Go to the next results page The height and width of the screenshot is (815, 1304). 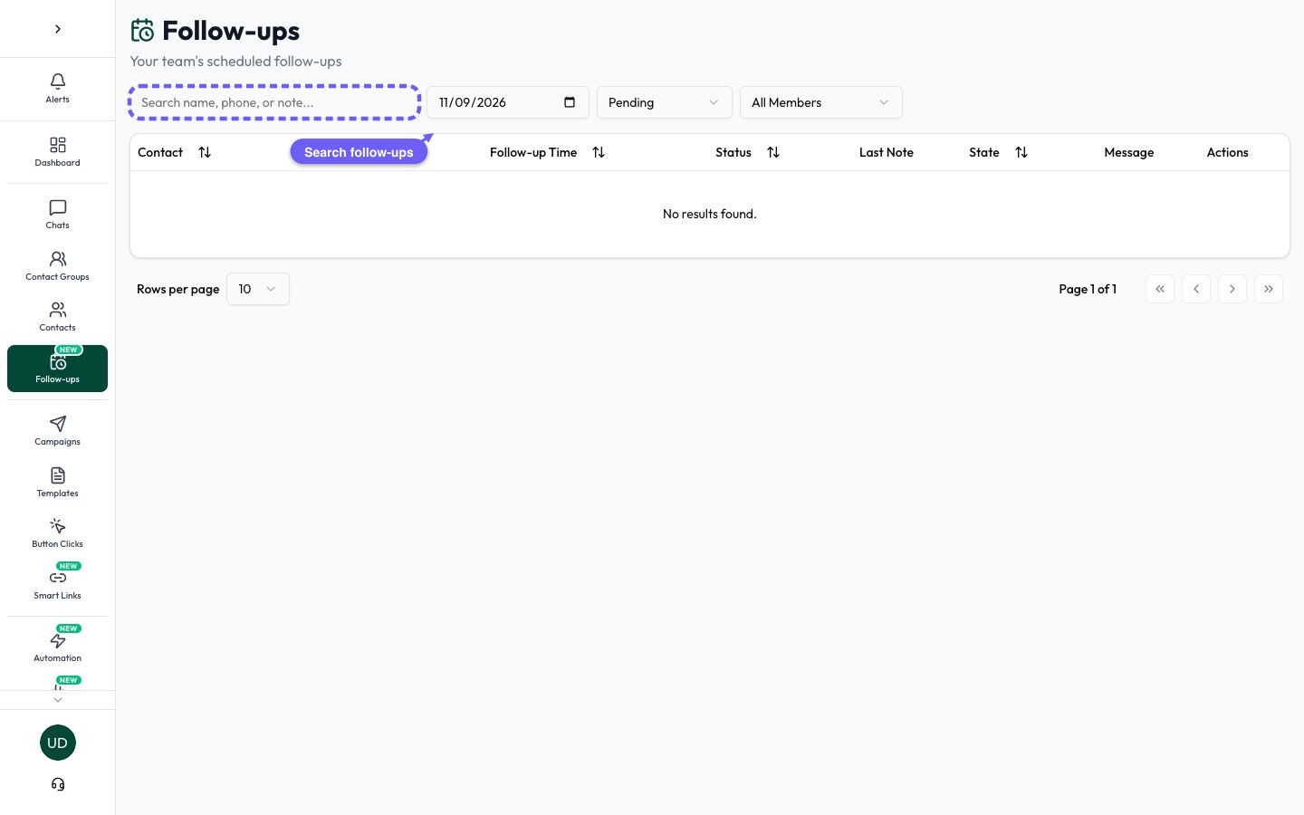point(1232,289)
